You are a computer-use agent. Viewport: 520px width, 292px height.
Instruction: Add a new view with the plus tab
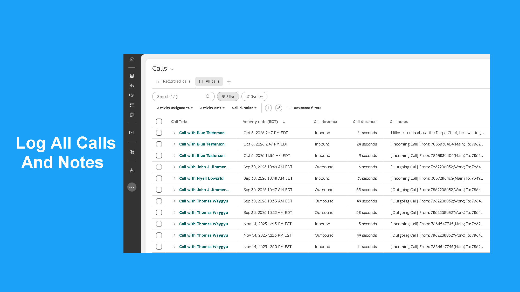pos(229,82)
